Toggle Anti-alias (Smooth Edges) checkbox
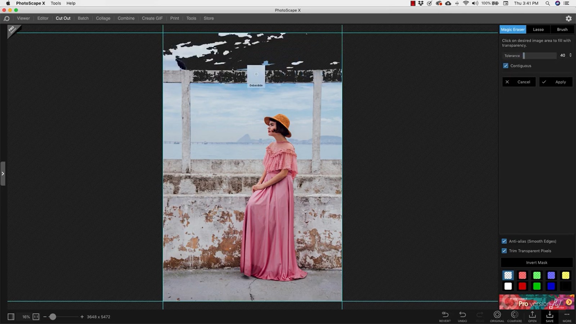This screenshot has height=324, width=576. click(504, 241)
